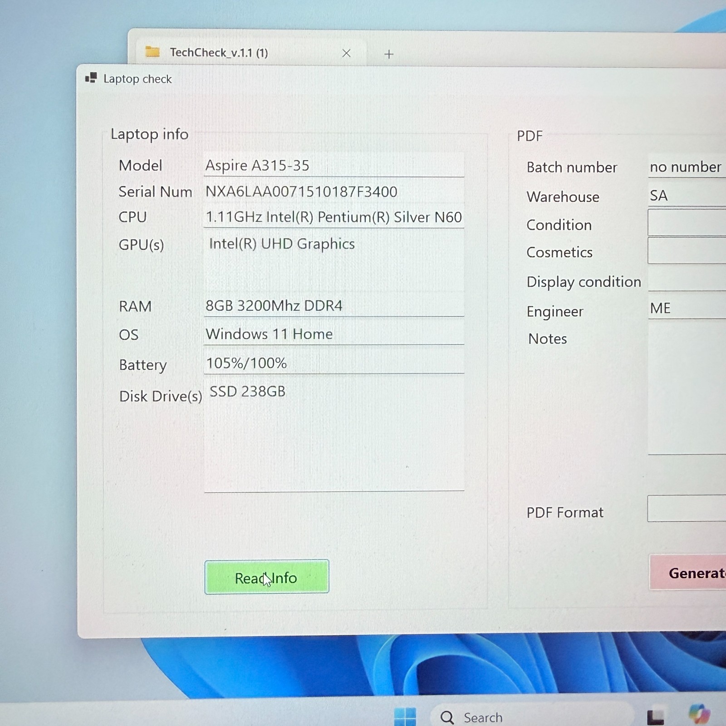Click the 'PDF Format' label
This screenshot has height=726, width=726.
coord(565,512)
